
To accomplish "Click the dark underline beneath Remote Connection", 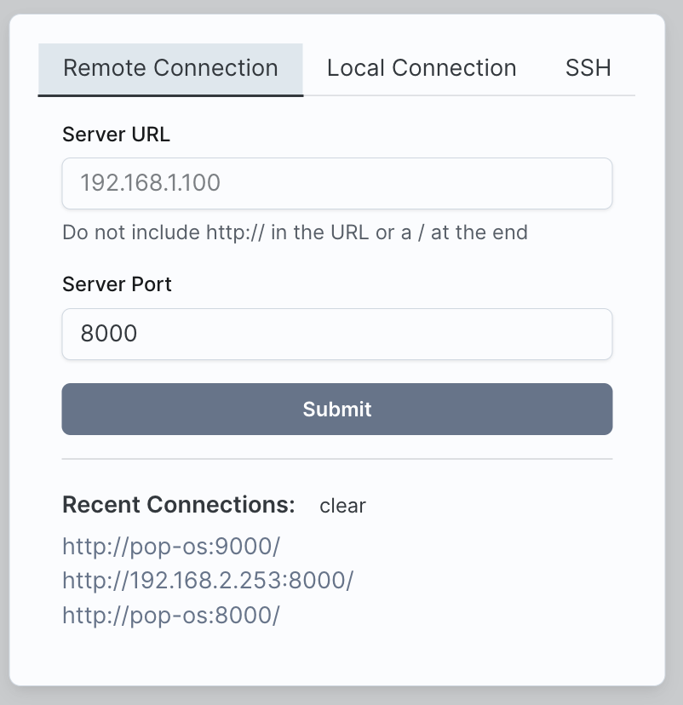I will [170, 95].
